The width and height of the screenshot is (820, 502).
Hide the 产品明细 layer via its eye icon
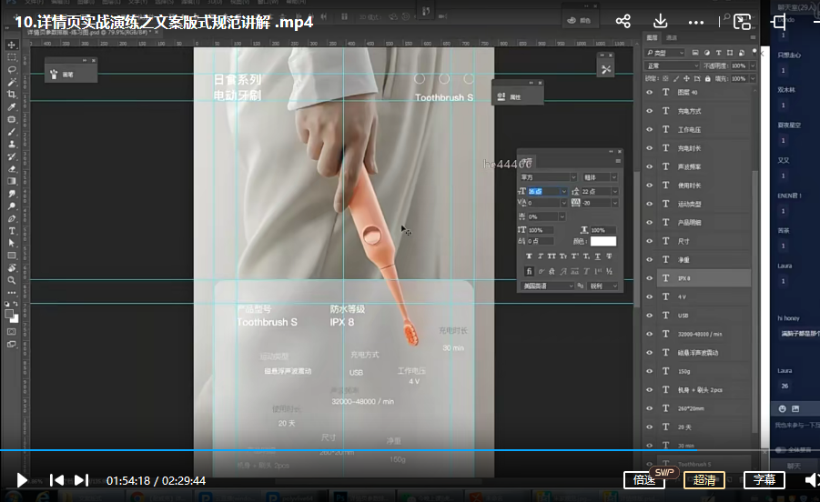[x=649, y=223]
